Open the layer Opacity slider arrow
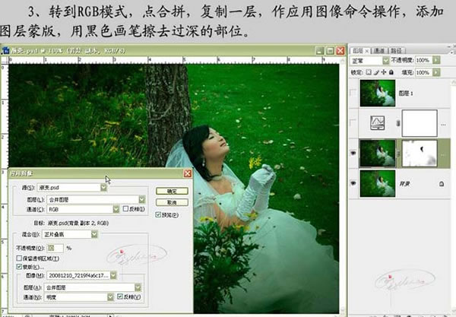 tap(436, 60)
